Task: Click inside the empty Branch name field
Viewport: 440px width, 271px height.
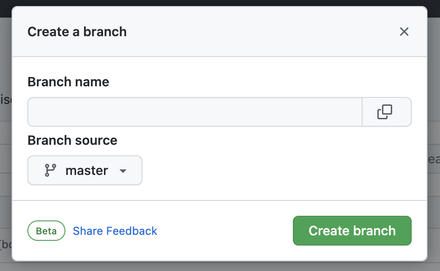Action: (x=195, y=111)
